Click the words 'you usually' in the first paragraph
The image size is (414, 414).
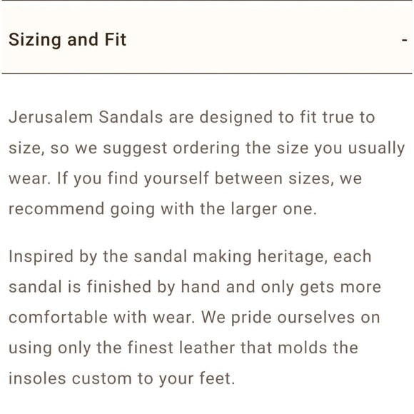(359, 148)
